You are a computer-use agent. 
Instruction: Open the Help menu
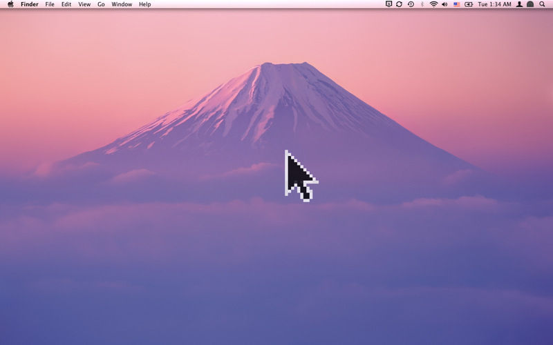[x=145, y=4]
